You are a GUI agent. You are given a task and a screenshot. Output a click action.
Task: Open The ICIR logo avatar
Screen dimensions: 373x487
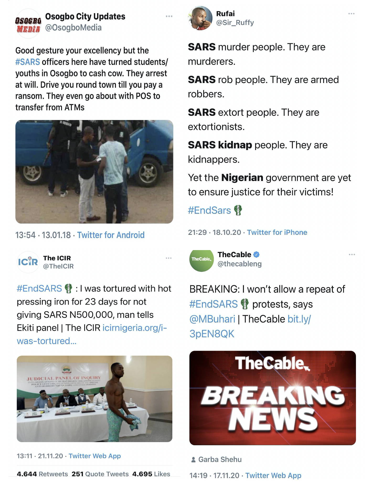coord(28,262)
